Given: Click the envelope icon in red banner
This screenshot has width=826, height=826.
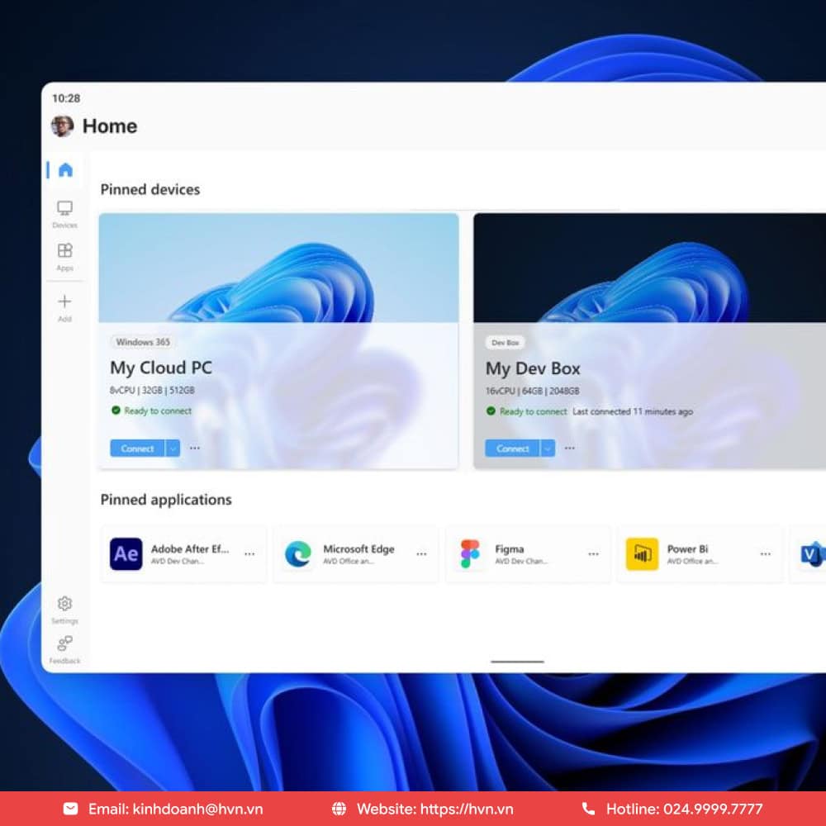Looking at the screenshot, I should [x=70, y=809].
